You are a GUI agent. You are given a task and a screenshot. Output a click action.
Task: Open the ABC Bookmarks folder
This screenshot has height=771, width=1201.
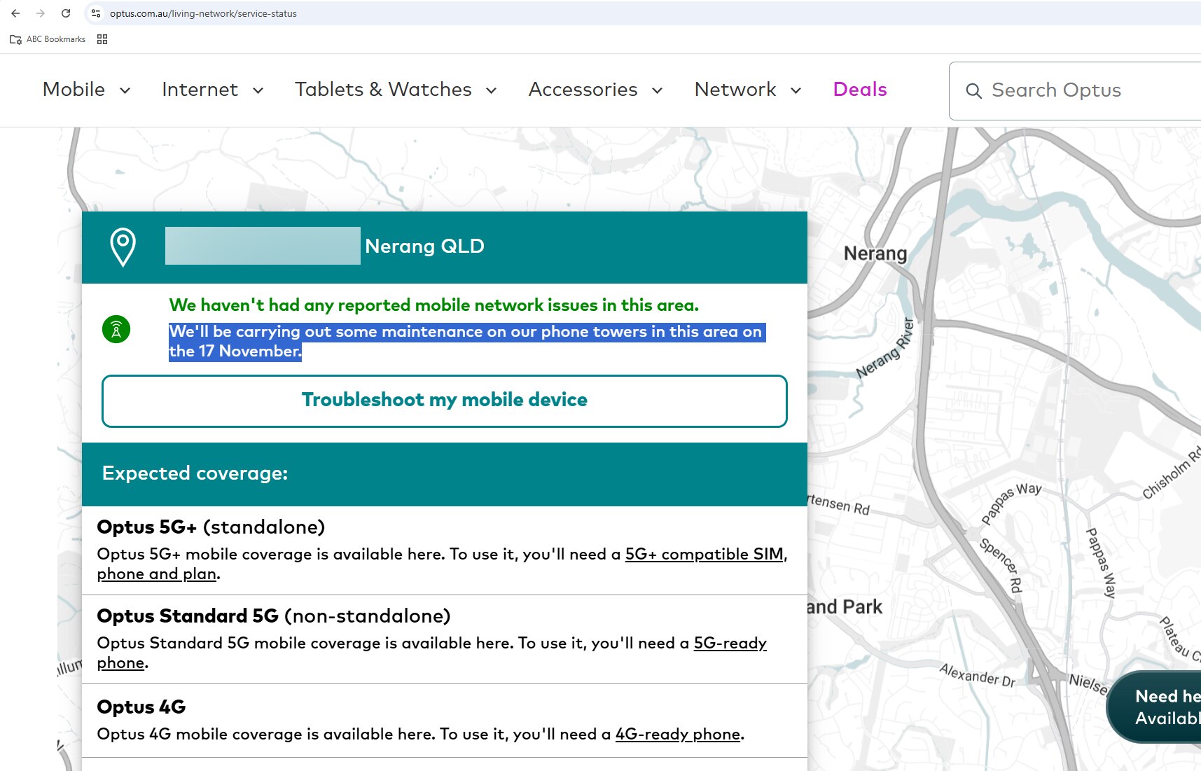(48, 39)
